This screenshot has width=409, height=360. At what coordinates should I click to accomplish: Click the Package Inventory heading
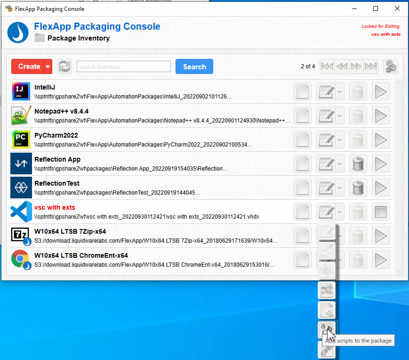point(79,38)
